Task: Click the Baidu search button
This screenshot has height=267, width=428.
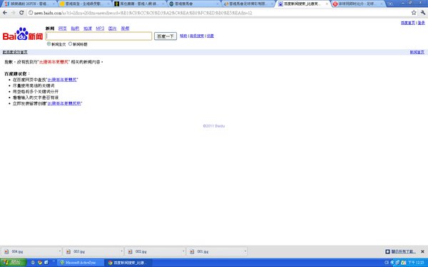Action: point(165,36)
